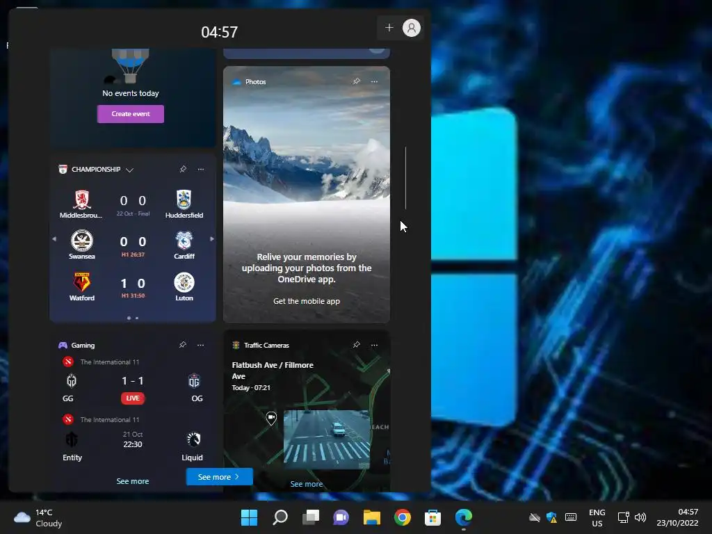Viewport: 712px width, 534px height.
Task: Open Gaming widget more options
Action: 200,345
